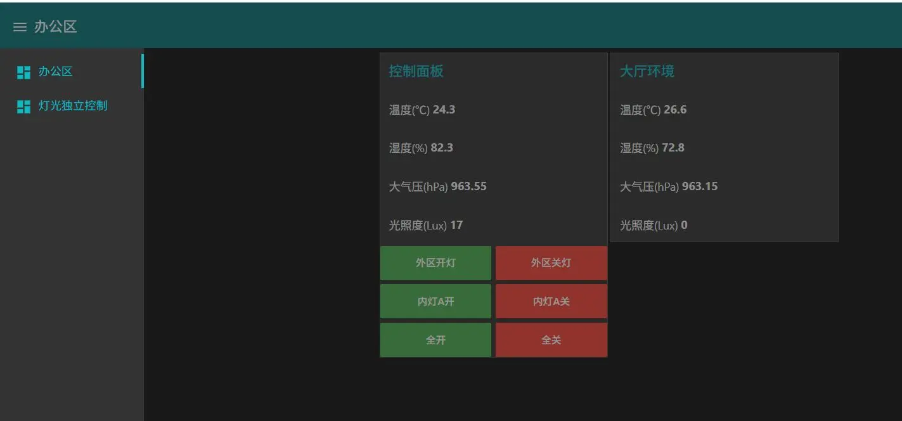Click 湿度(%) label in 控制面板
Screen dimensions: 902x421
pos(408,148)
